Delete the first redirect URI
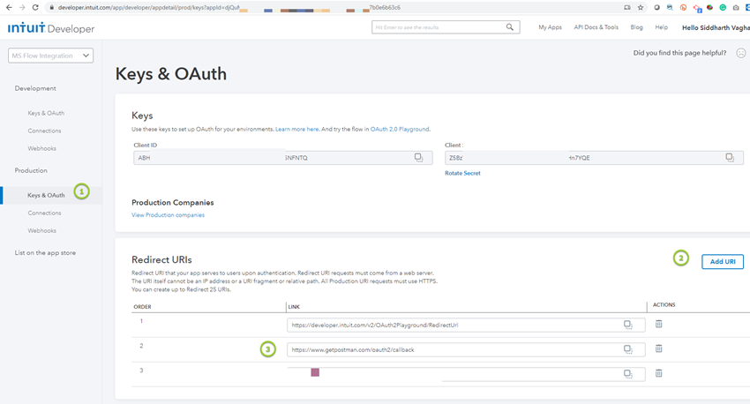750x404 pixels. (x=659, y=325)
